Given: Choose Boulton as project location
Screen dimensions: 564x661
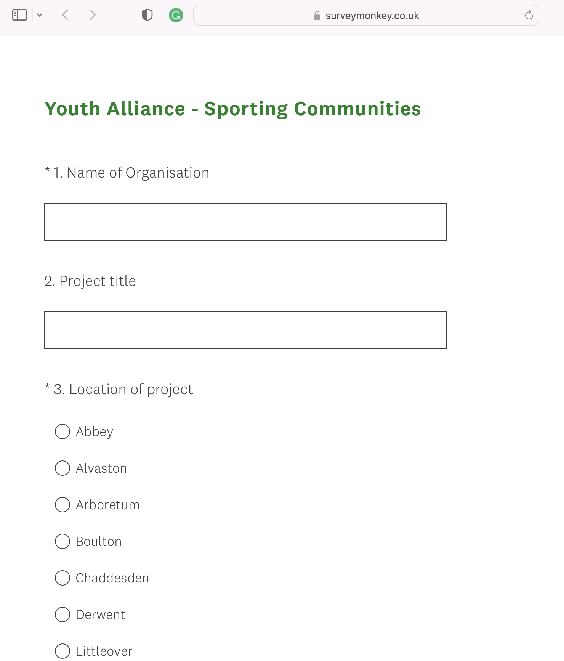Looking at the screenshot, I should click(62, 541).
